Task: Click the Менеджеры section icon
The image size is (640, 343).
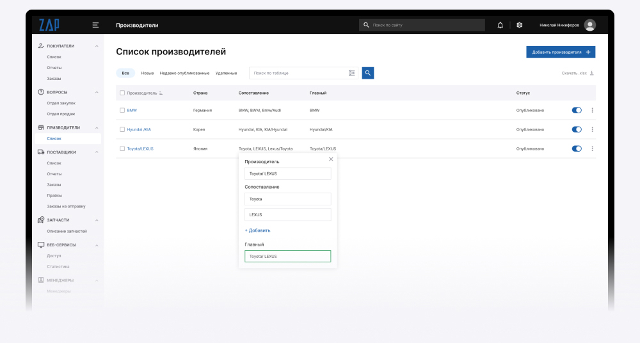Action: (41, 280)
